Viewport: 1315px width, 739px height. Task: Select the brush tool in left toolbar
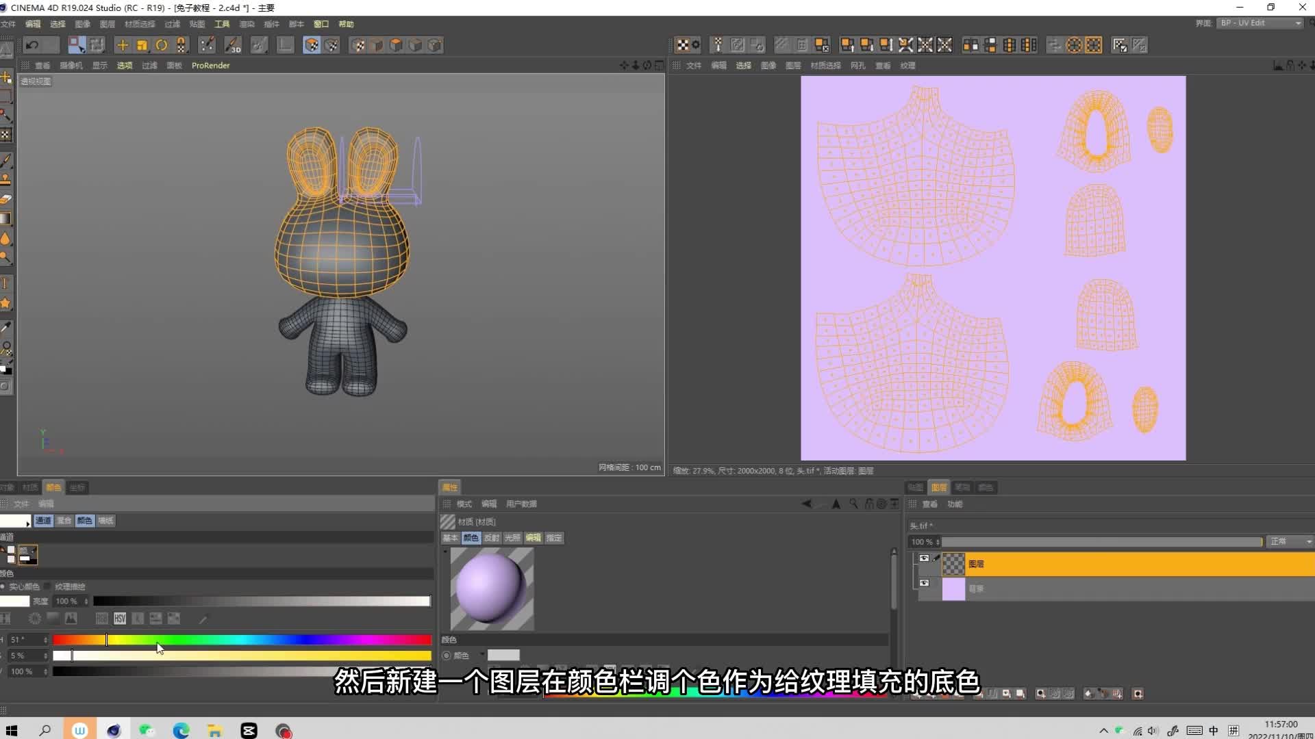(6, 161)
